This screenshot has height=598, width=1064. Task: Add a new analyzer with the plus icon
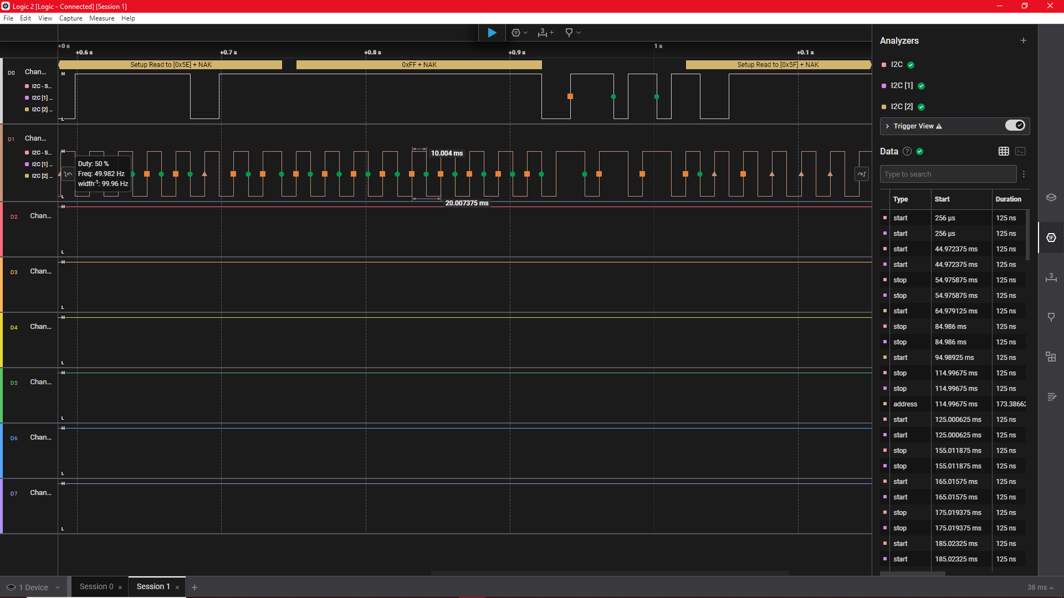[1023, 40]
